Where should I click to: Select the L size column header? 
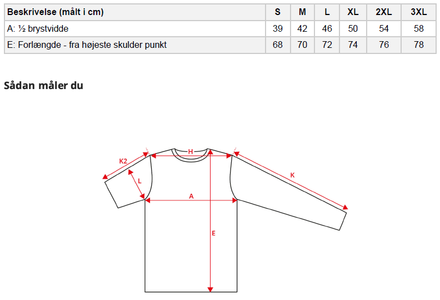click(x=327, y=12)
